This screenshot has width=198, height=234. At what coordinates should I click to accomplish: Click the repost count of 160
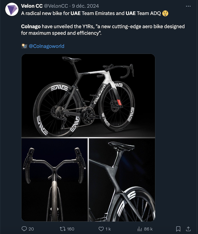[x=71, y=229]
